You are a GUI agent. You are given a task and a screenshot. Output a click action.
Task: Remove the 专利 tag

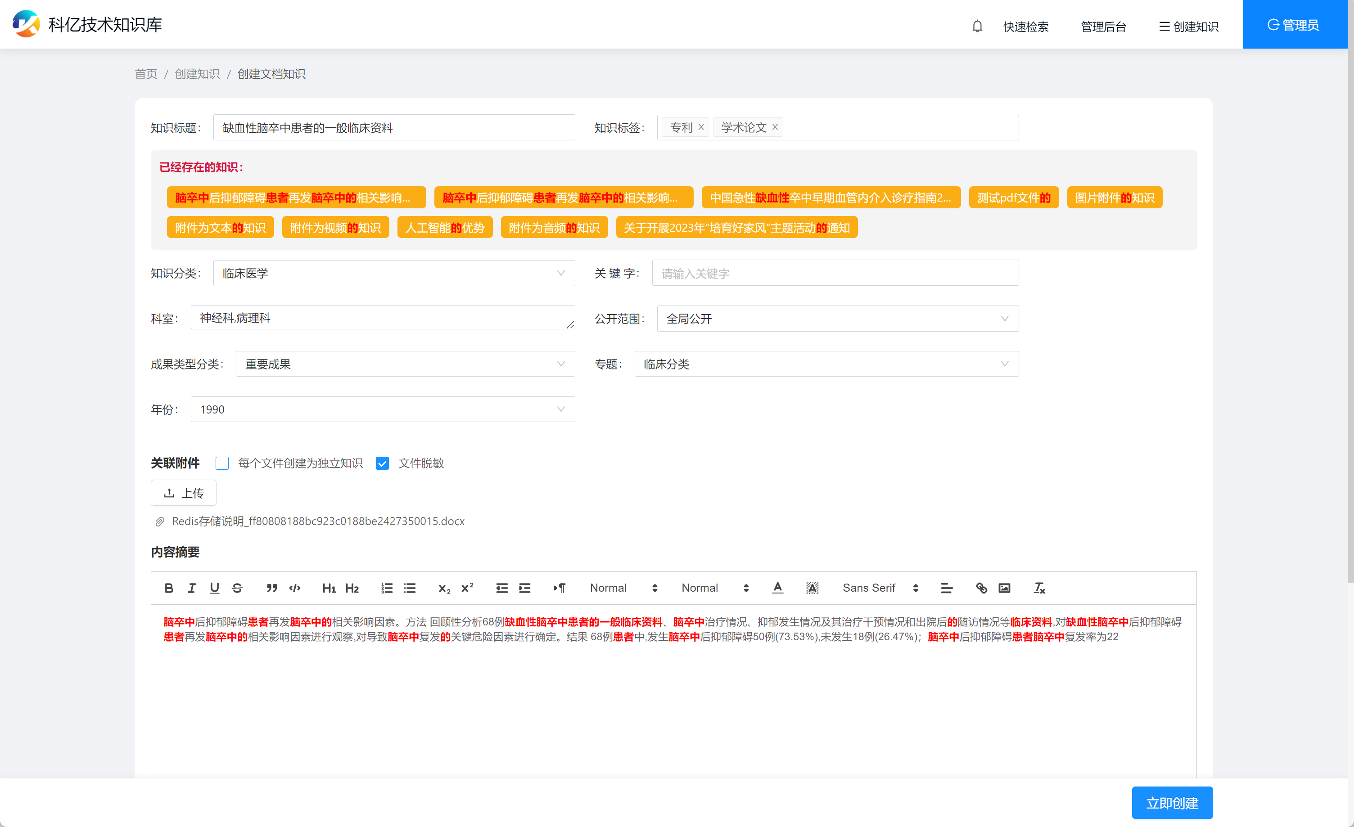pos(701,127)
